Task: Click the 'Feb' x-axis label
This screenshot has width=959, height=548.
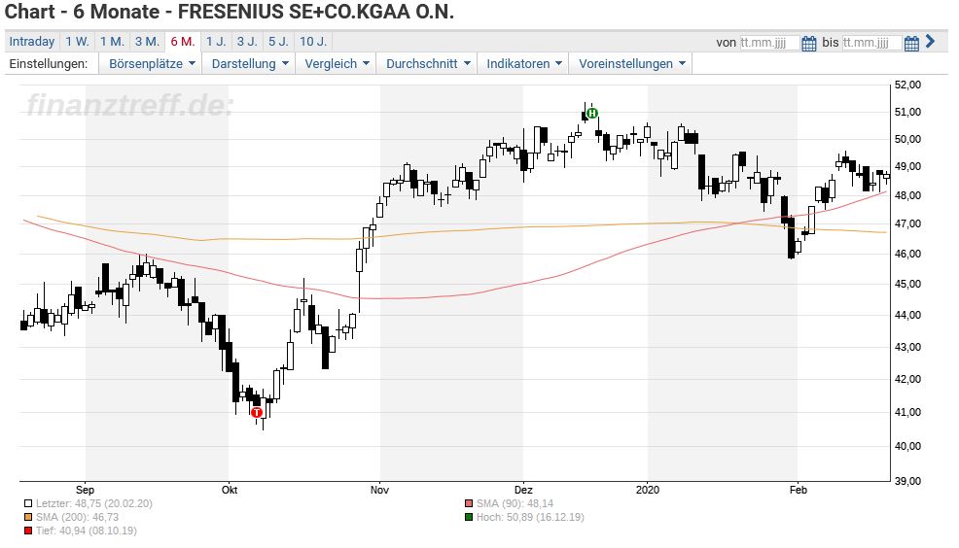Action: point(799,490)
